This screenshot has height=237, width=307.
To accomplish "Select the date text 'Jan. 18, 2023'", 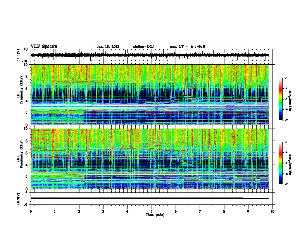I will tap(108, 46).
